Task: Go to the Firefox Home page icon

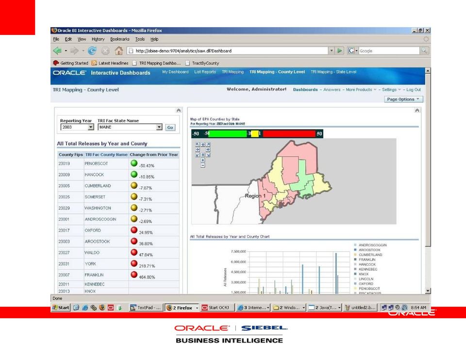Action: 119,51
